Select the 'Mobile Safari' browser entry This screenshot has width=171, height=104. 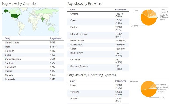[77, 41]
